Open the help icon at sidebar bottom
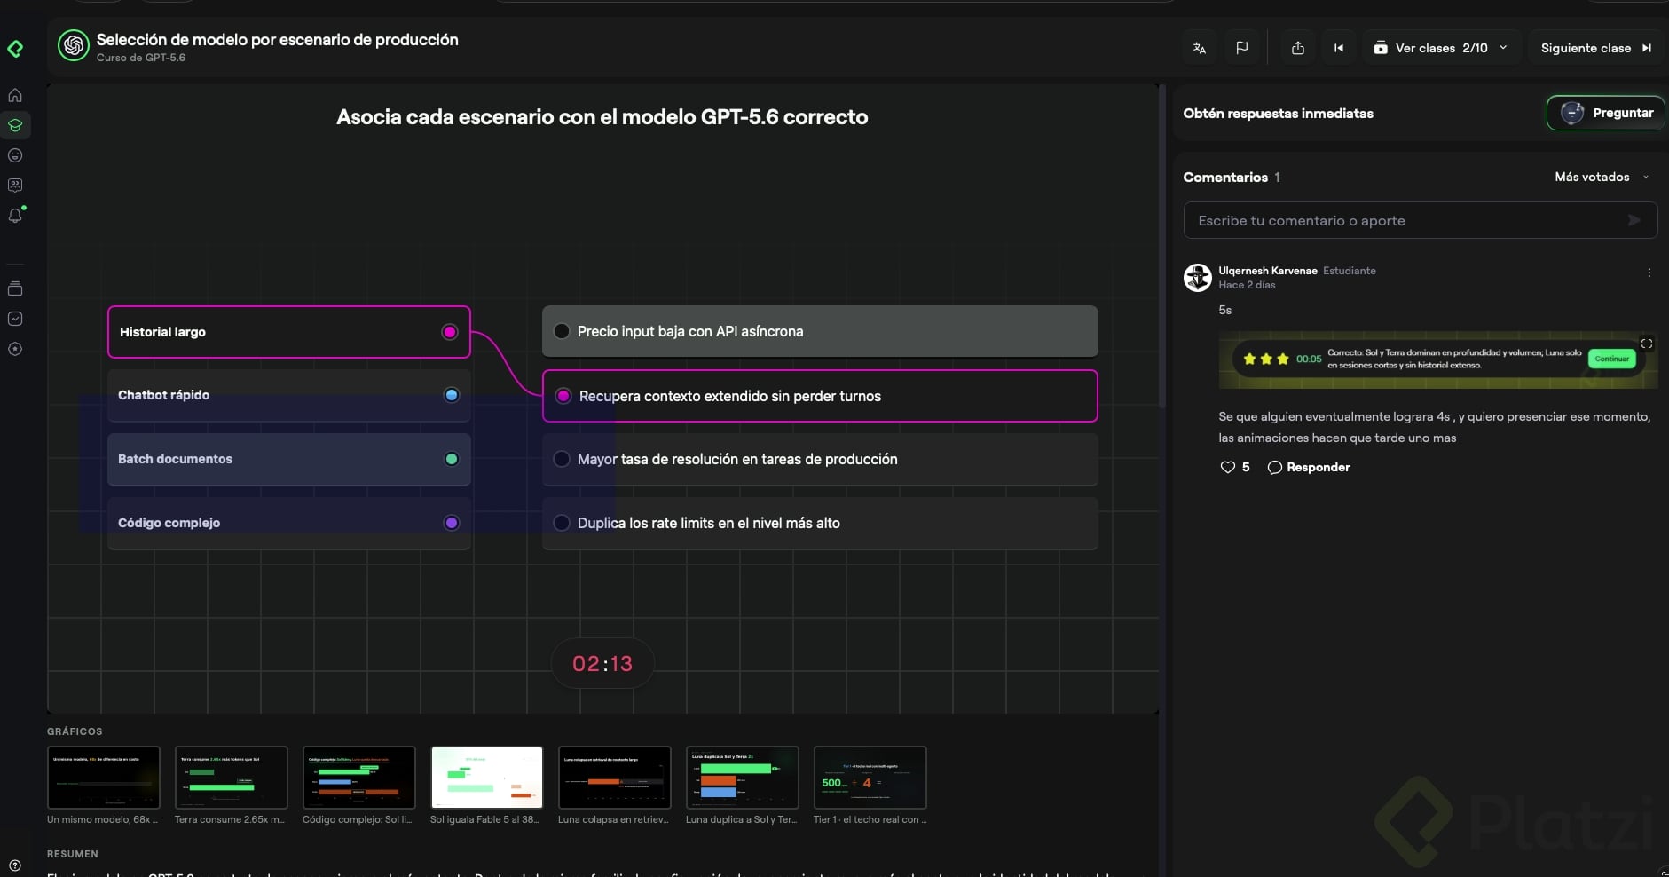This screenshot has width=1669, height=877. pyautogui.click(x=15, y=865)
